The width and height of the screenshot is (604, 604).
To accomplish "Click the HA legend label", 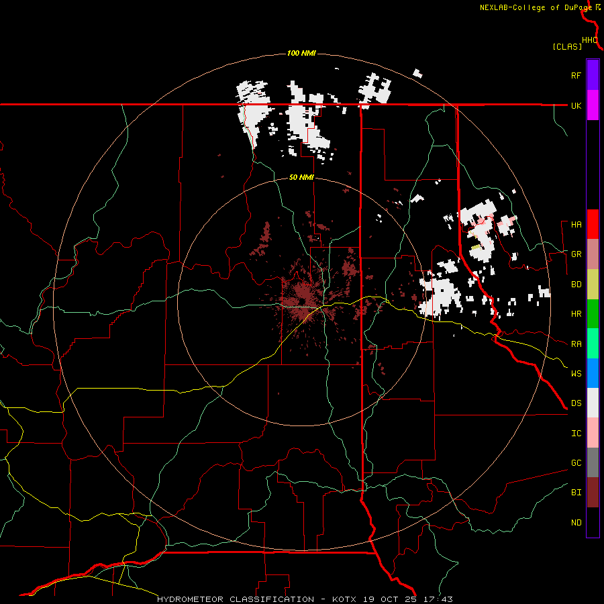I will (x=576, y=225).
